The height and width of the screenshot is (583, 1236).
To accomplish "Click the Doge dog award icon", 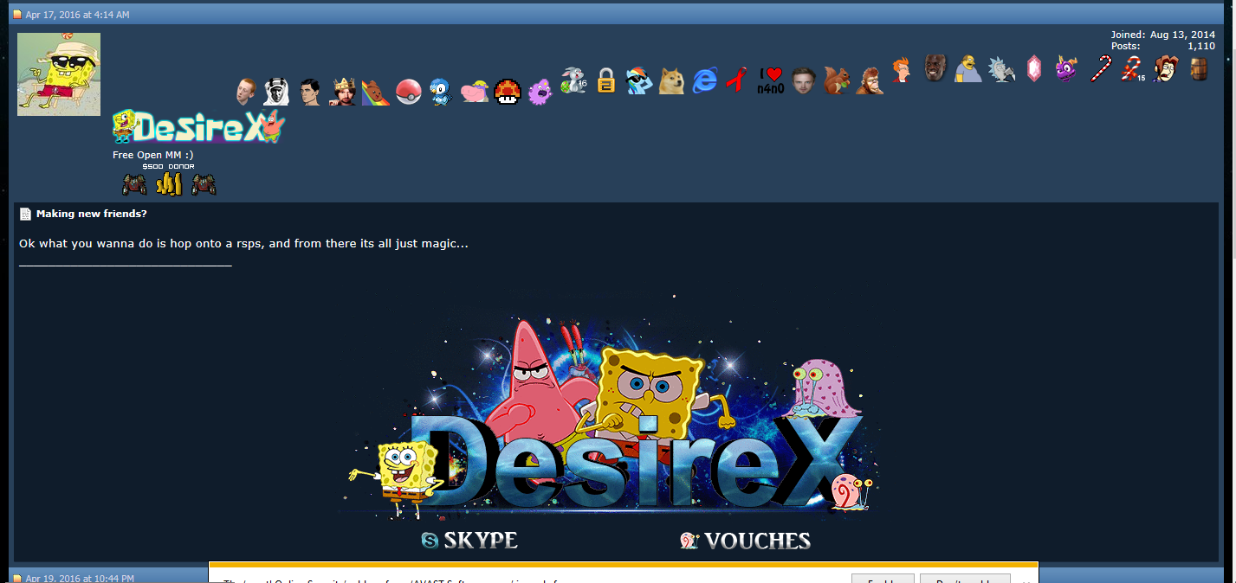I will pos(672,81).
